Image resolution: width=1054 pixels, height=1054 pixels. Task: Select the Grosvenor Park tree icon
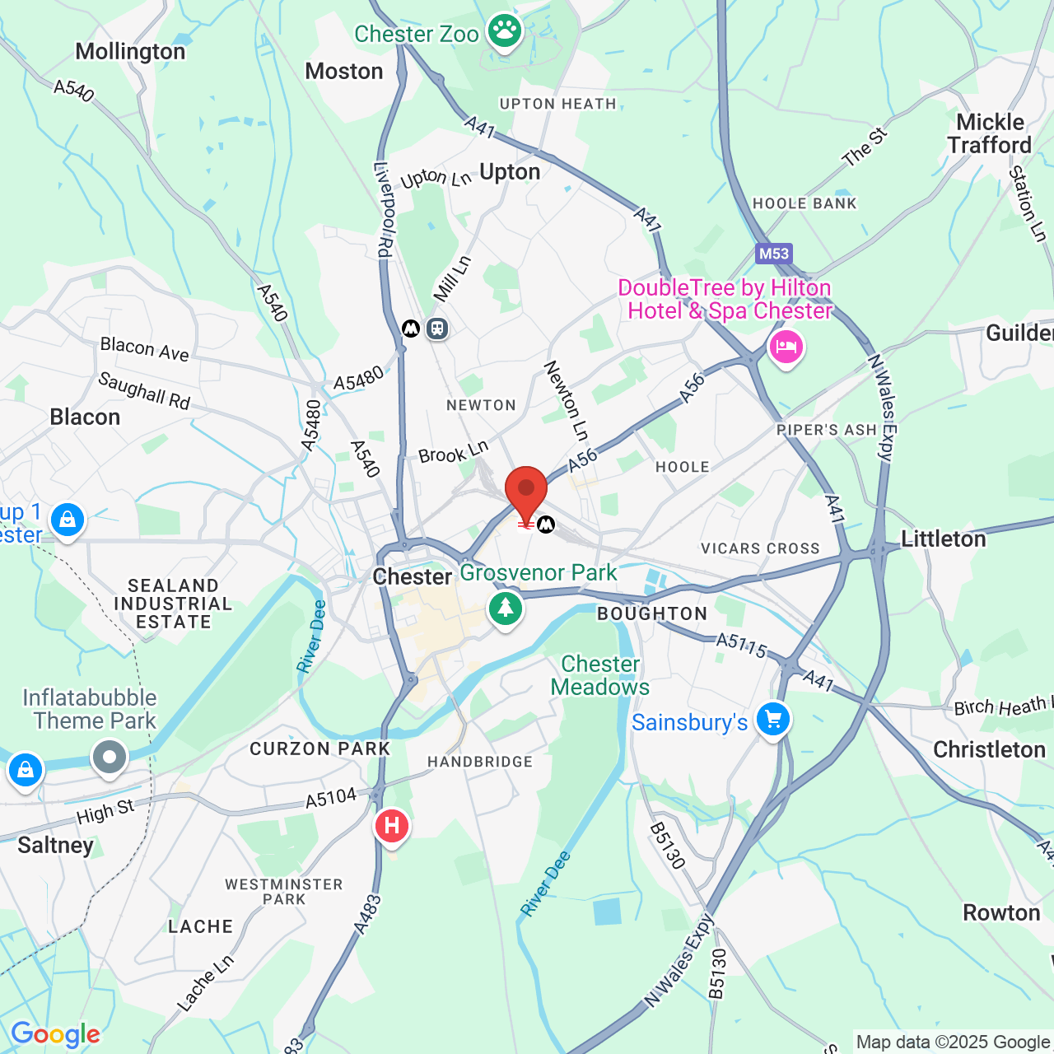coord(506,610)
